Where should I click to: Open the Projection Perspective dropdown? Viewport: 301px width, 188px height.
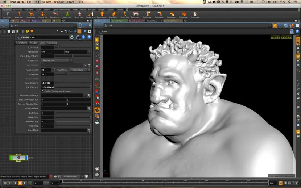click(x=57, y=60)
